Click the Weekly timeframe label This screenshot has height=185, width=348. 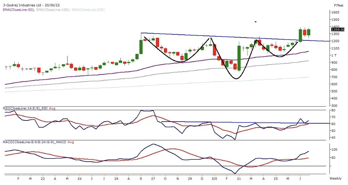[x=336, y=178]
